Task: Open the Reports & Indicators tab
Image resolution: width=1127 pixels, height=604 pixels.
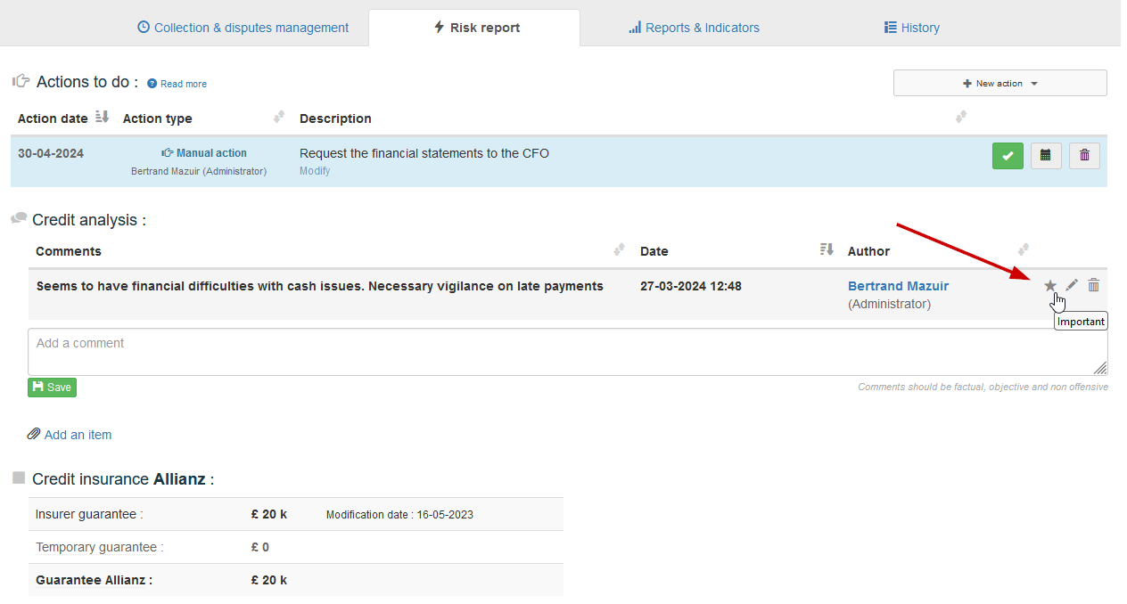Action: click(694, 28)
